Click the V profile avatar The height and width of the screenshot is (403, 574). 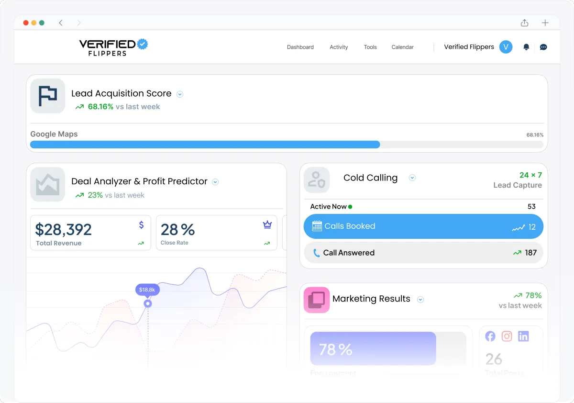pyautogui.click(x=506, y=47)
